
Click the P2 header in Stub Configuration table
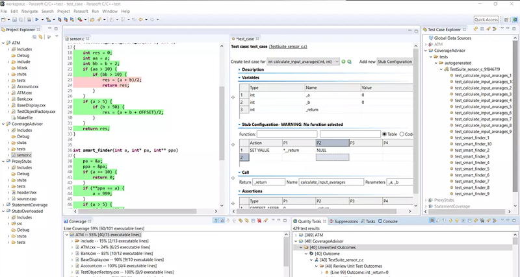pos(332,143)
